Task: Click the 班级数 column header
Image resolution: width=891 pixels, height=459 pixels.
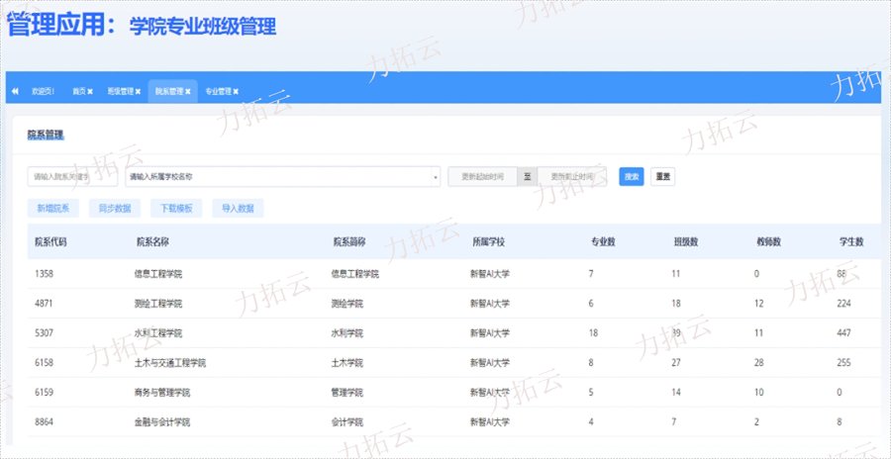Action: click(686, 242)
